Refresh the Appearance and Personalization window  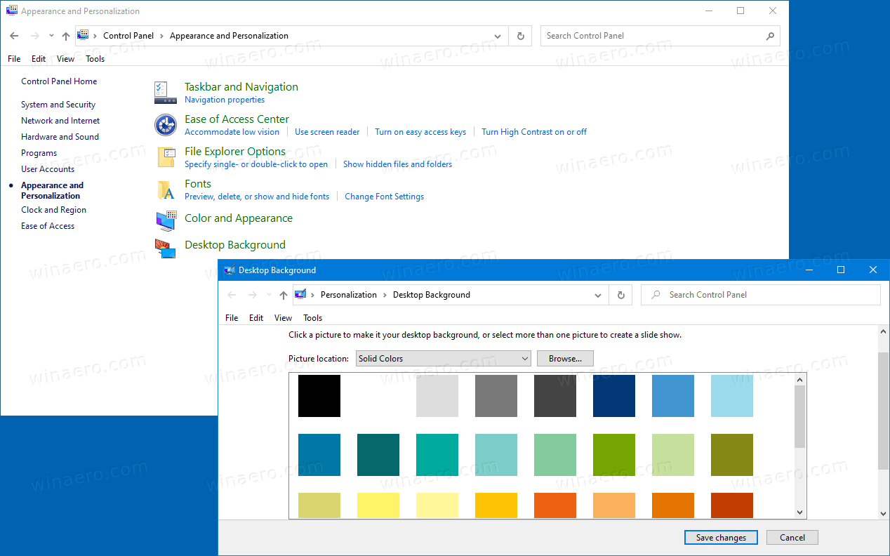point(520,36)
